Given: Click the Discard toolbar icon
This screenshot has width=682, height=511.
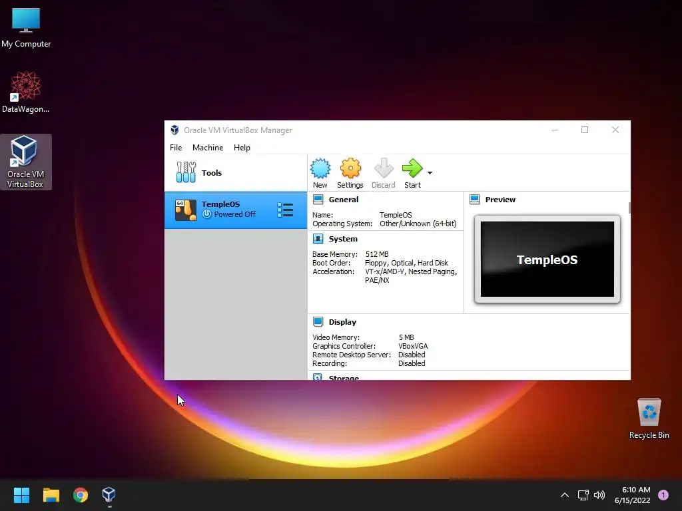Looking at the screenshot, I should 383,168.
